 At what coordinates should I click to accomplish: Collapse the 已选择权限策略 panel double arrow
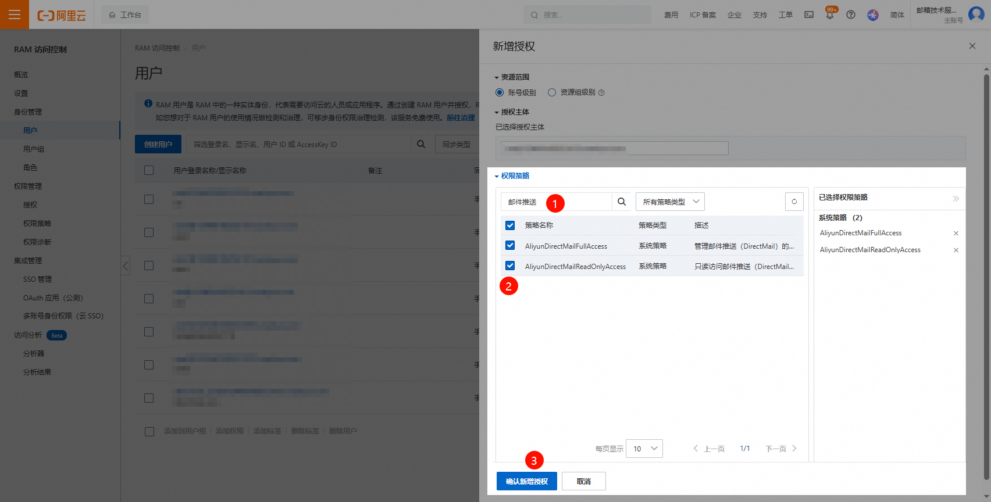point(956,199)
